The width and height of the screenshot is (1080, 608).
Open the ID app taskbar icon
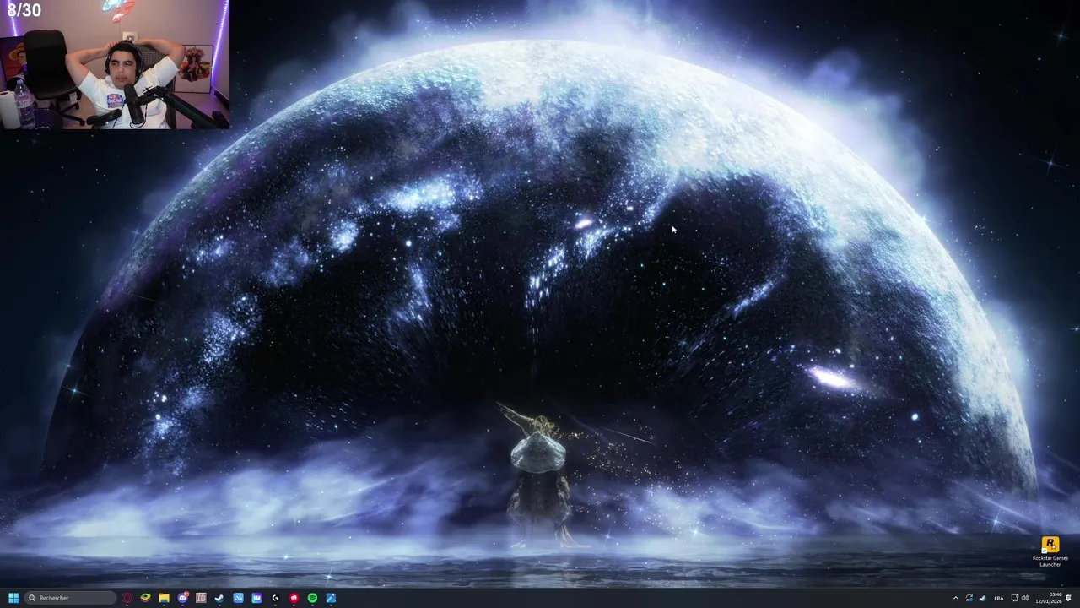click(x=201, y=598)
